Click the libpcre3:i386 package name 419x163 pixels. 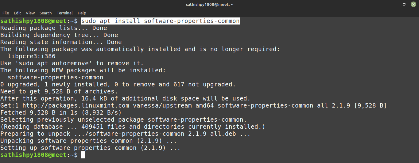(x=32, y=56)
